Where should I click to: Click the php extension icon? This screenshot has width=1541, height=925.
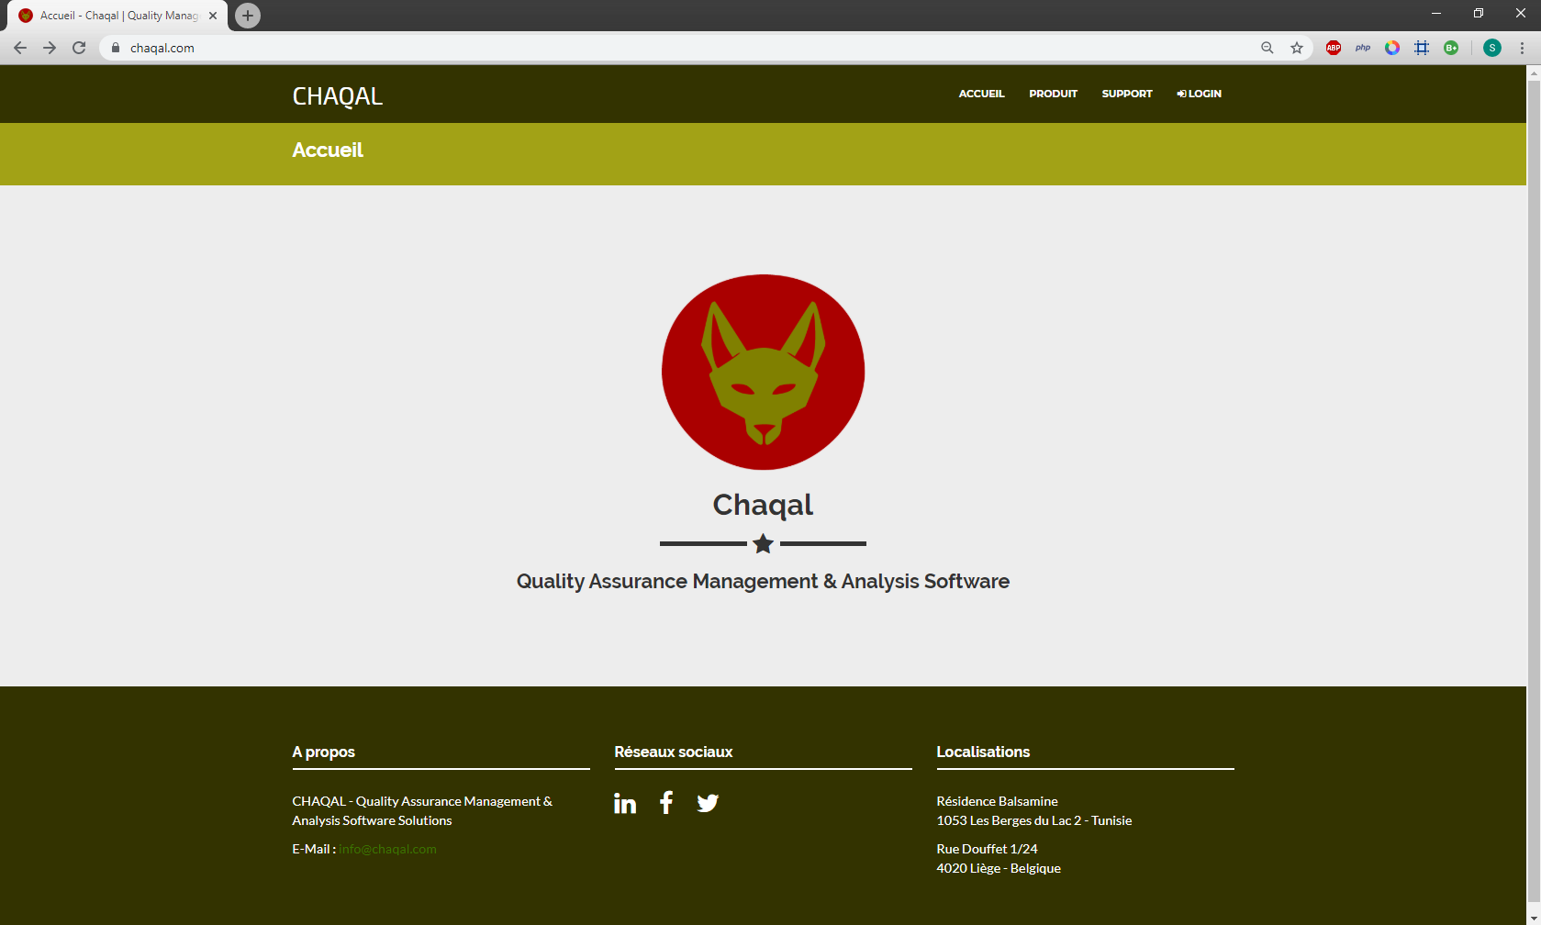coord(1363,48)
